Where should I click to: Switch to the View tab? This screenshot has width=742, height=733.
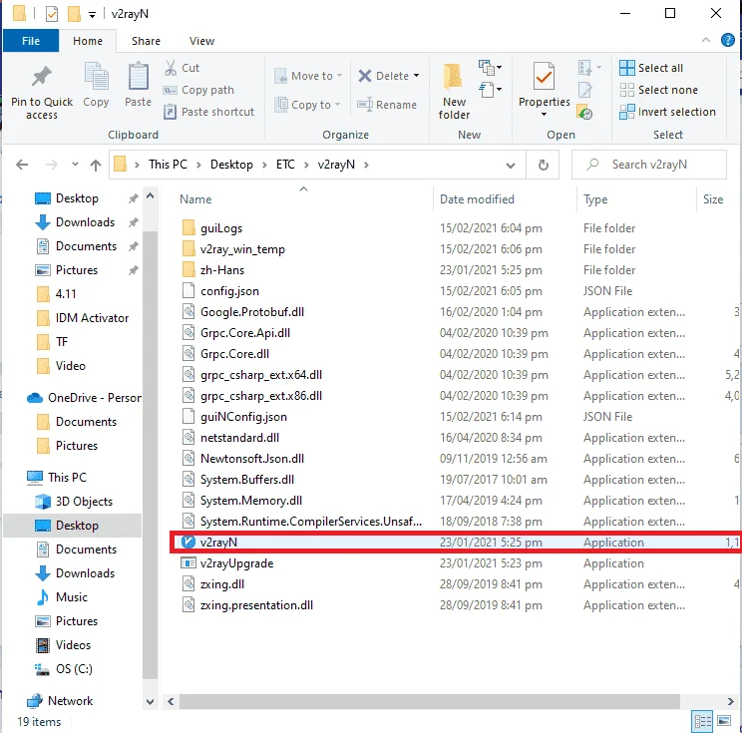[x=202, y=41]
